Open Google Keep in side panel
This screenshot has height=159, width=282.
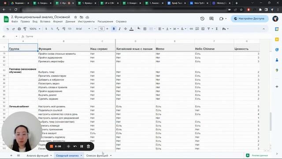click(277, 39)
